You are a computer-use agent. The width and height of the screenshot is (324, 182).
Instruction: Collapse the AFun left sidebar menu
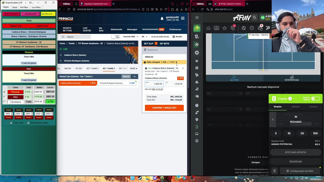[197, 18]
